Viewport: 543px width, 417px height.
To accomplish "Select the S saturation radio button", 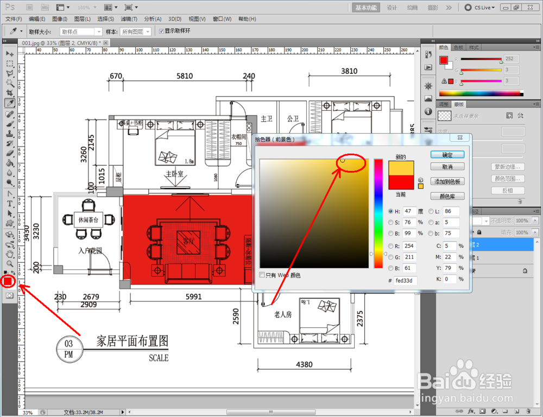I will point(390,223).
